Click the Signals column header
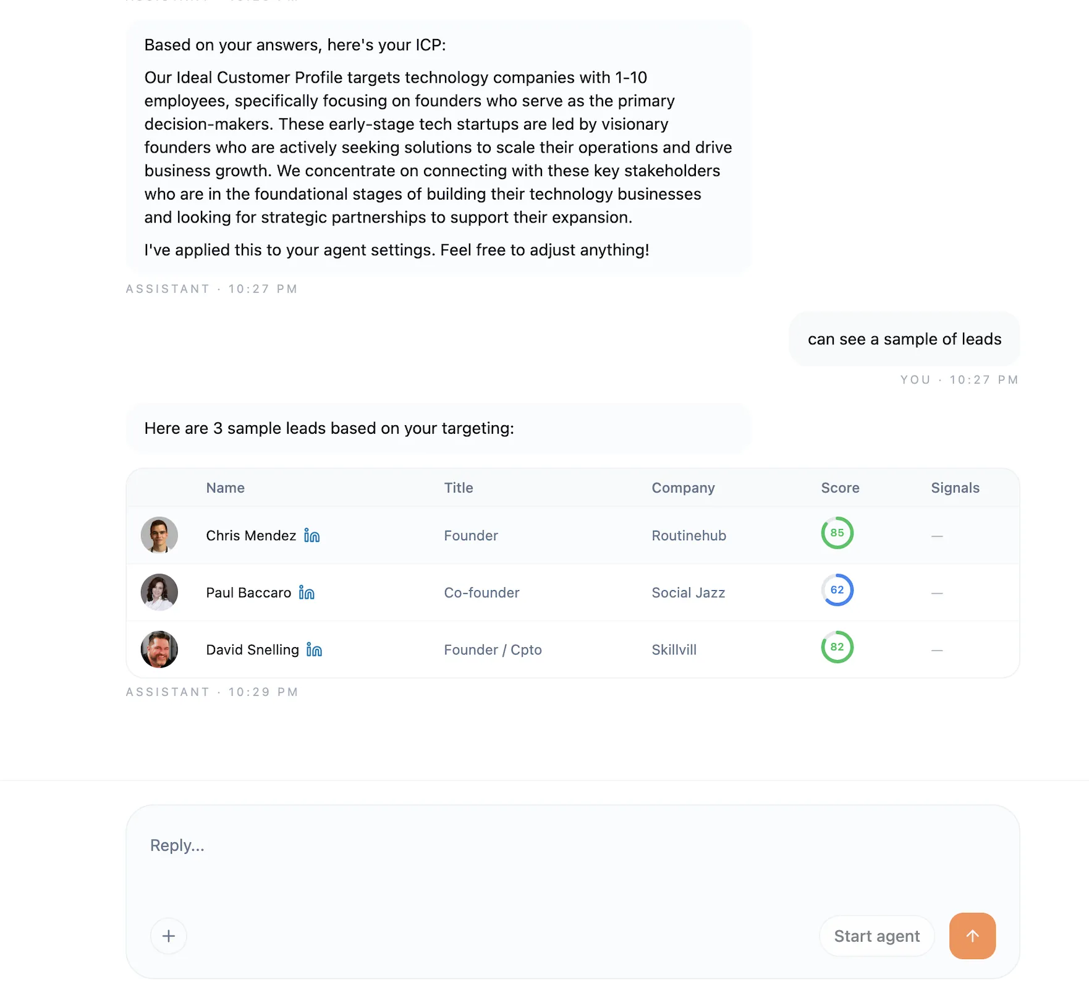This screenshot has height=995, width=1089. tap(954, 488)
